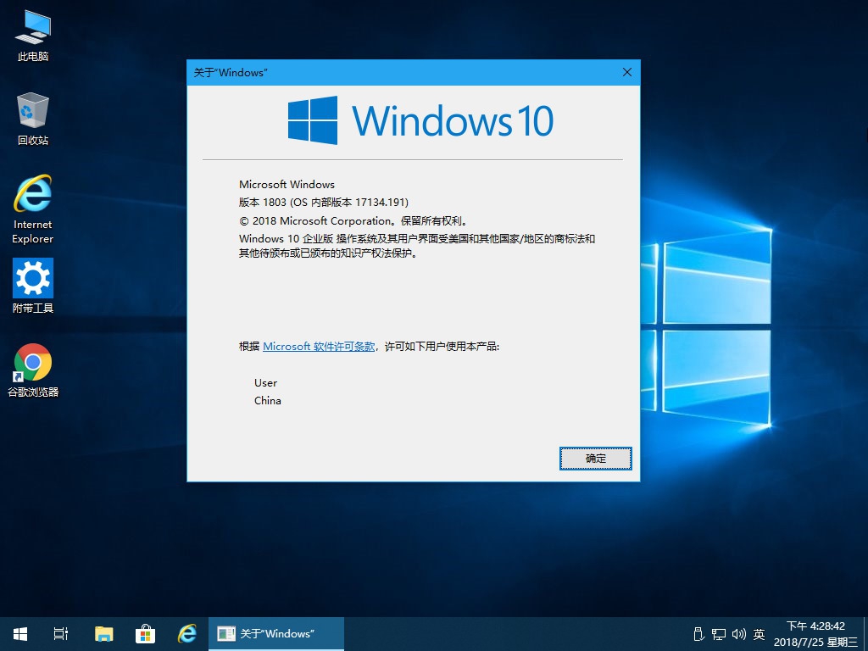
Task: Open the Microsoft 软件许可条款 link
Action: [x=319, y=347]
